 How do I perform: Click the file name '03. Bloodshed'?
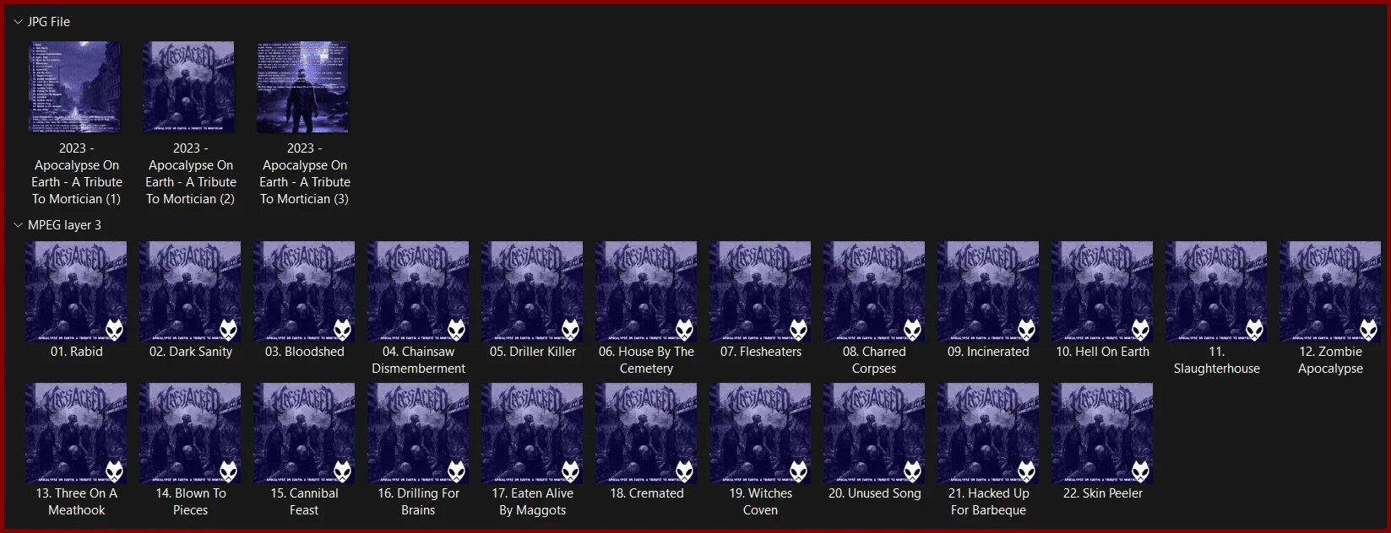click(304, 352)
